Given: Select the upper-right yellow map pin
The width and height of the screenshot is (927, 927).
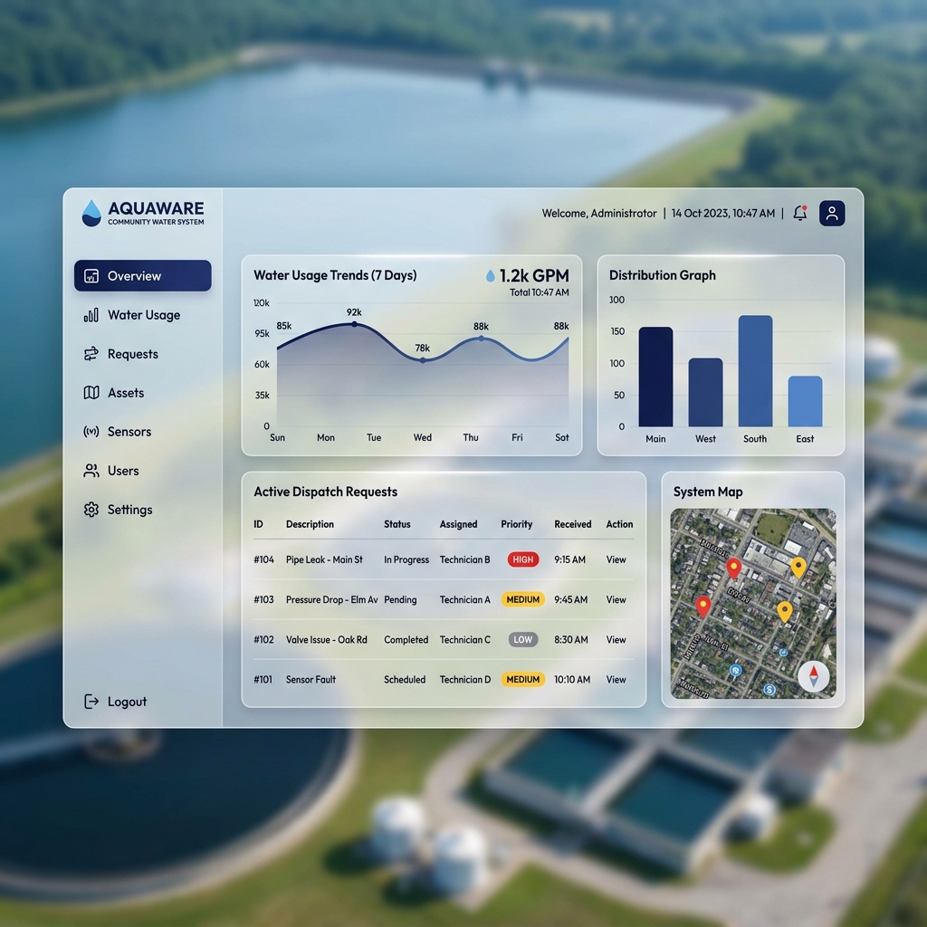Looking at the screenshot, I should 798,567.
